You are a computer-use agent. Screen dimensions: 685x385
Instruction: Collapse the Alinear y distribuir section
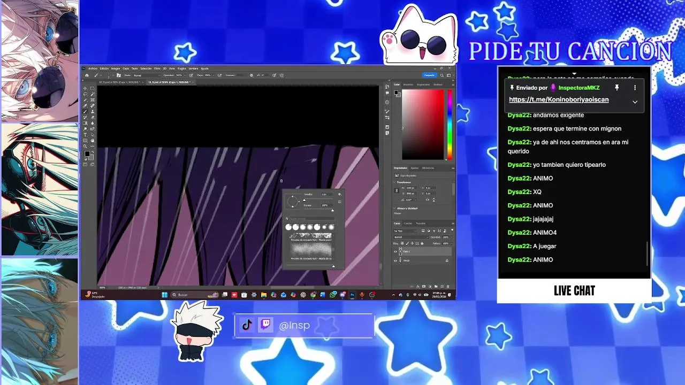click(394, 208)
